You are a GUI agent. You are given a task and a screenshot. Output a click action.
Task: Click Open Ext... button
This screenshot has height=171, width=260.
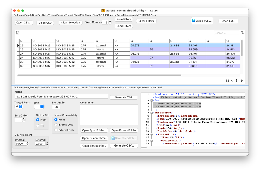[x=228, y=21]
